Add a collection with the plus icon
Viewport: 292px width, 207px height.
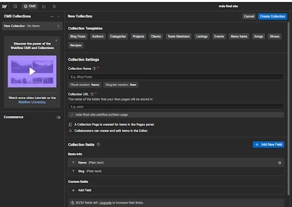pyautogui.click(x=58, y=17)
